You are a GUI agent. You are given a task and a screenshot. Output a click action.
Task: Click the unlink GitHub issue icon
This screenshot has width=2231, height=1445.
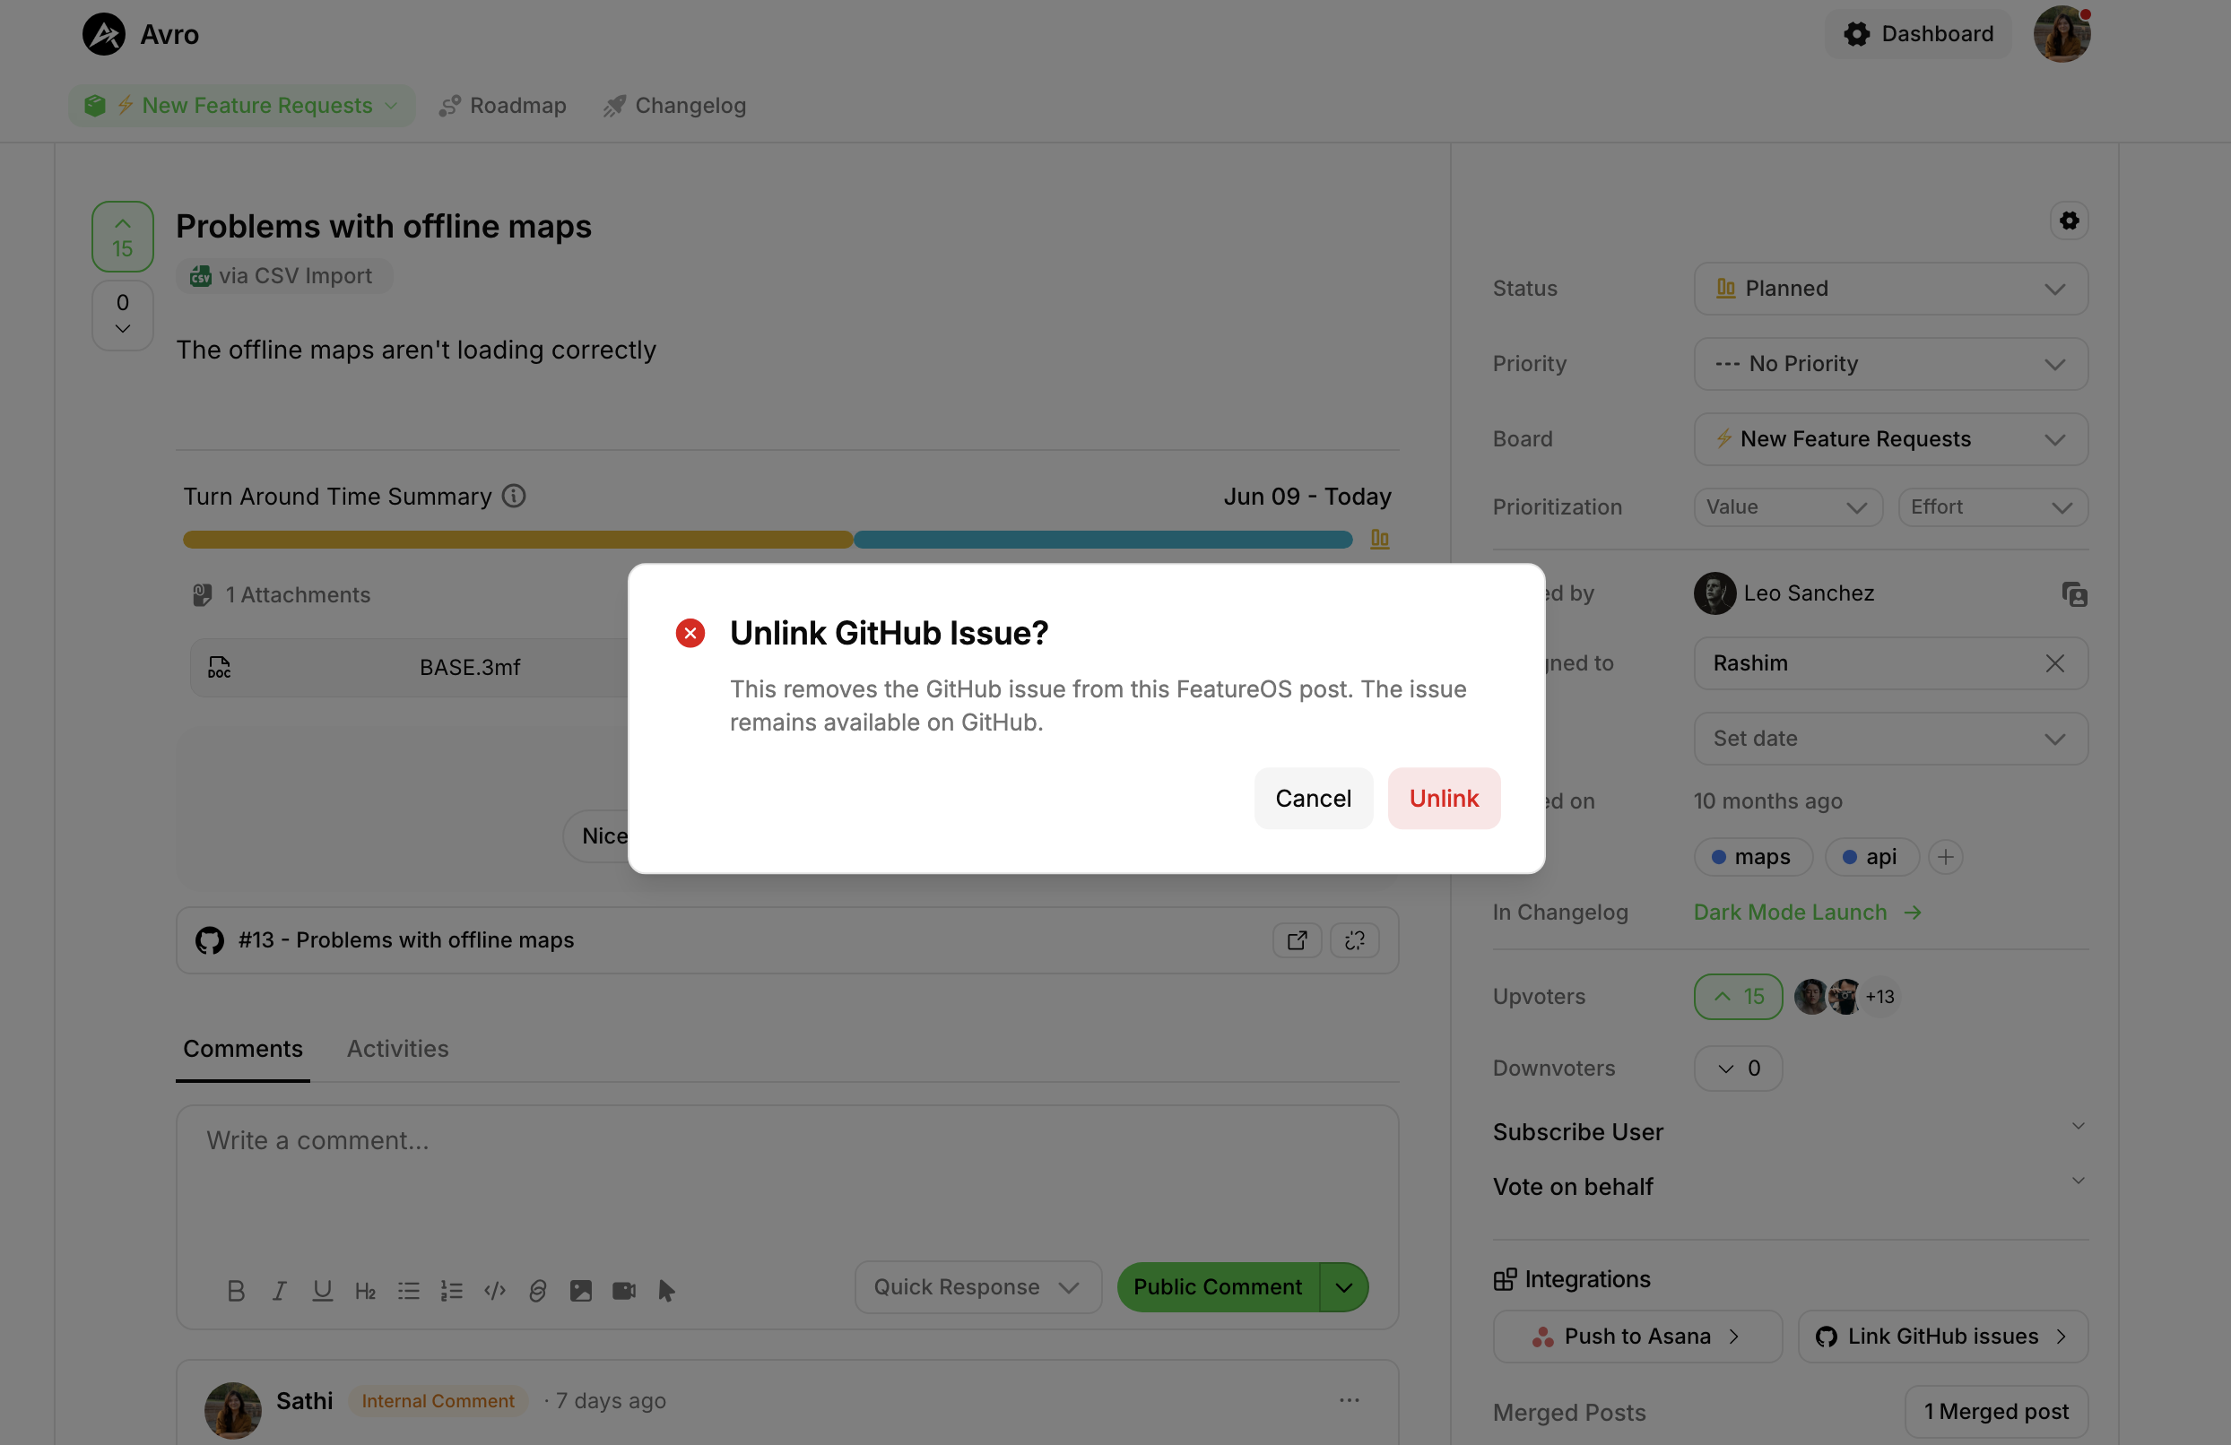coord(1355,940)
